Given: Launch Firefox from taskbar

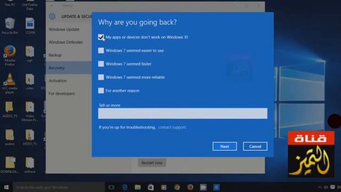Looking at the screenshot, I should pos(190,187).
